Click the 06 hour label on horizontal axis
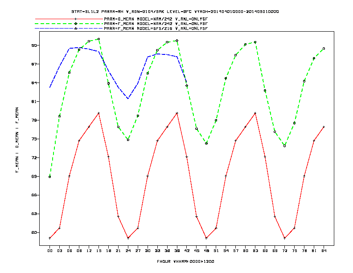The image size is (353, 273). (x=70, y=251)
